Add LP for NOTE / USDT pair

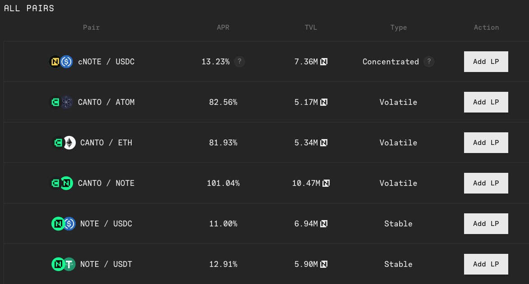click(486, 264)
